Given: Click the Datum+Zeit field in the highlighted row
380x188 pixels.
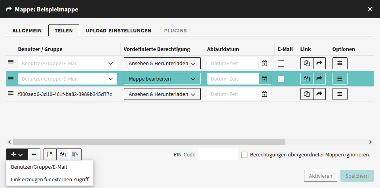Looking at the screenshot, I should point(233,79).
